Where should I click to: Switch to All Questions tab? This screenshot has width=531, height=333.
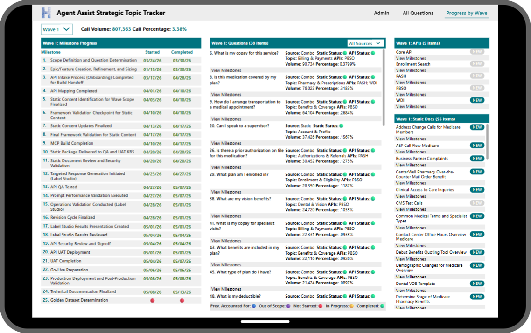click(418, 13)
